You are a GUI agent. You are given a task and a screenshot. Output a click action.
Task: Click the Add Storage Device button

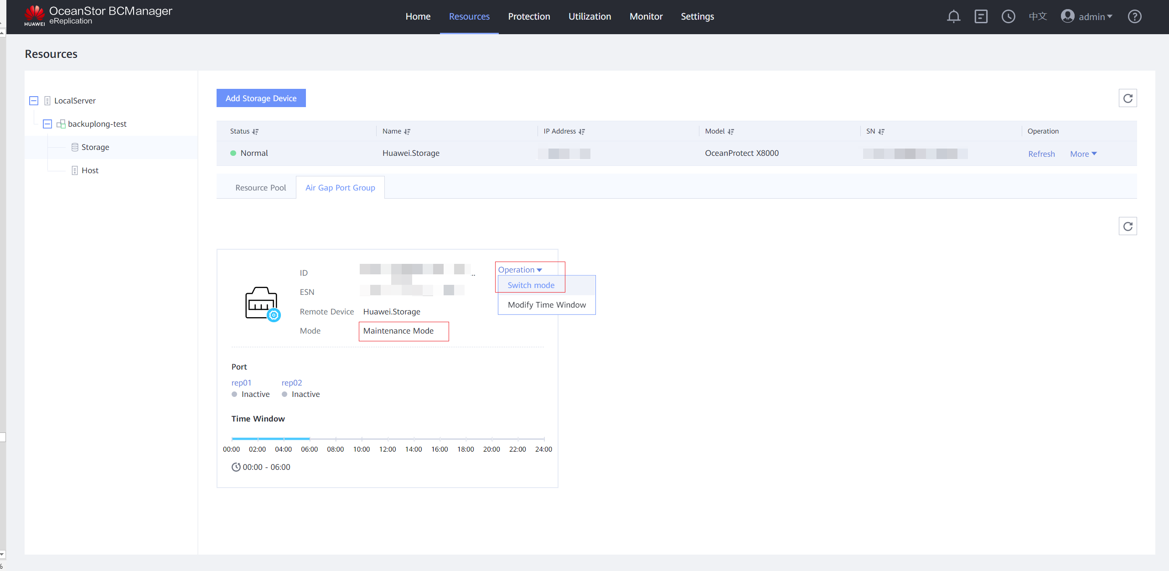[261, 98]
